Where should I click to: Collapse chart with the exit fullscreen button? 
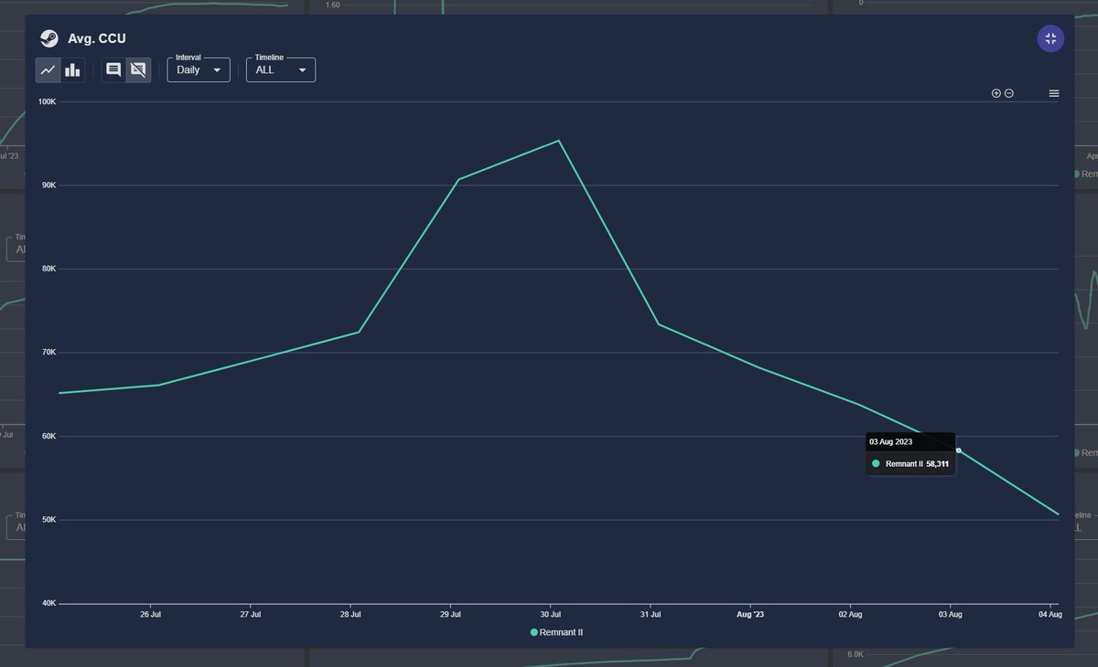pyautogui.click(x=1050, y=38)
